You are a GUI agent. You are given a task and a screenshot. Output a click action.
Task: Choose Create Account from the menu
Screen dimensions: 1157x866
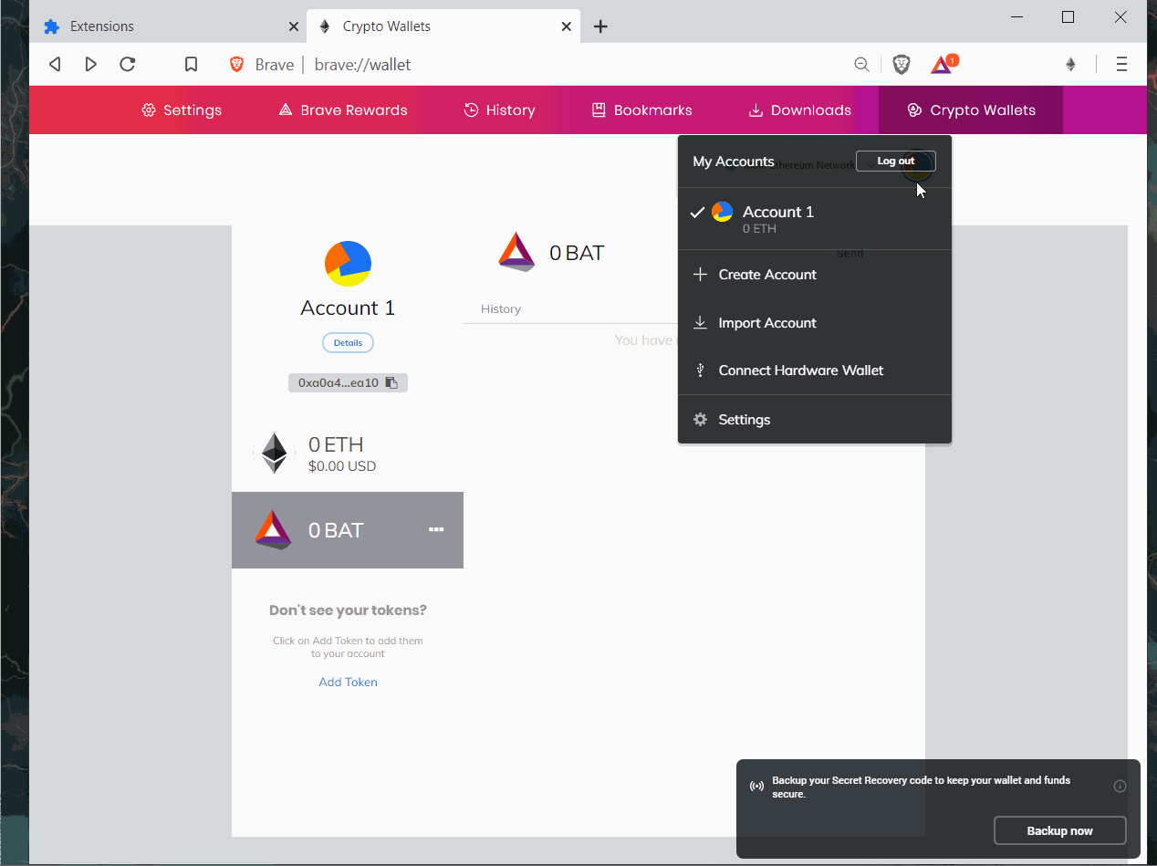click(815, 275)
